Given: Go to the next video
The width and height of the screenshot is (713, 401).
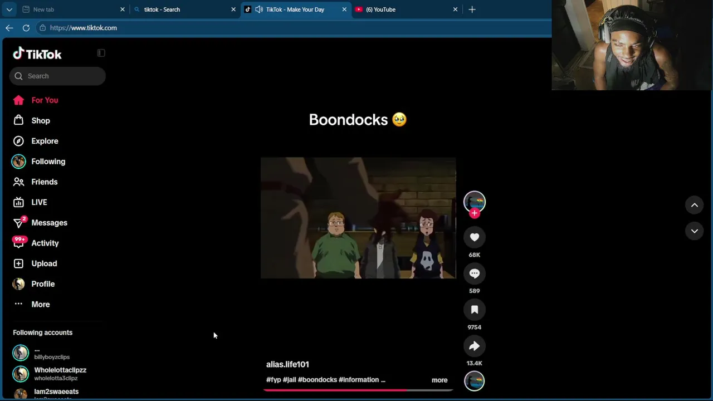Looking at the screenshot, I should 695,231.
